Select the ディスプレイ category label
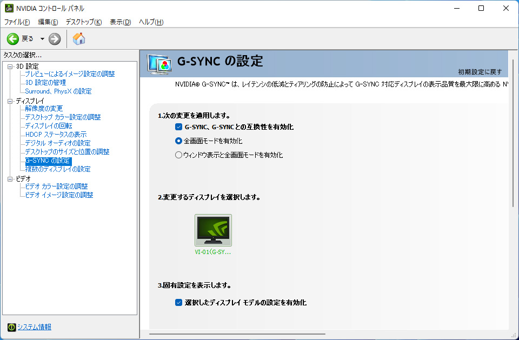 [x=30, y=101]
